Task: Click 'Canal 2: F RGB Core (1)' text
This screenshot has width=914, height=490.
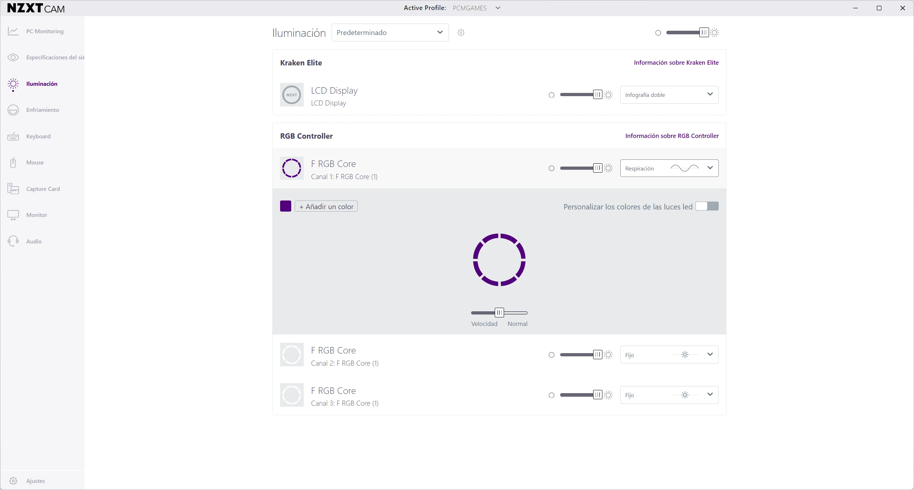Action: (344, 363)
